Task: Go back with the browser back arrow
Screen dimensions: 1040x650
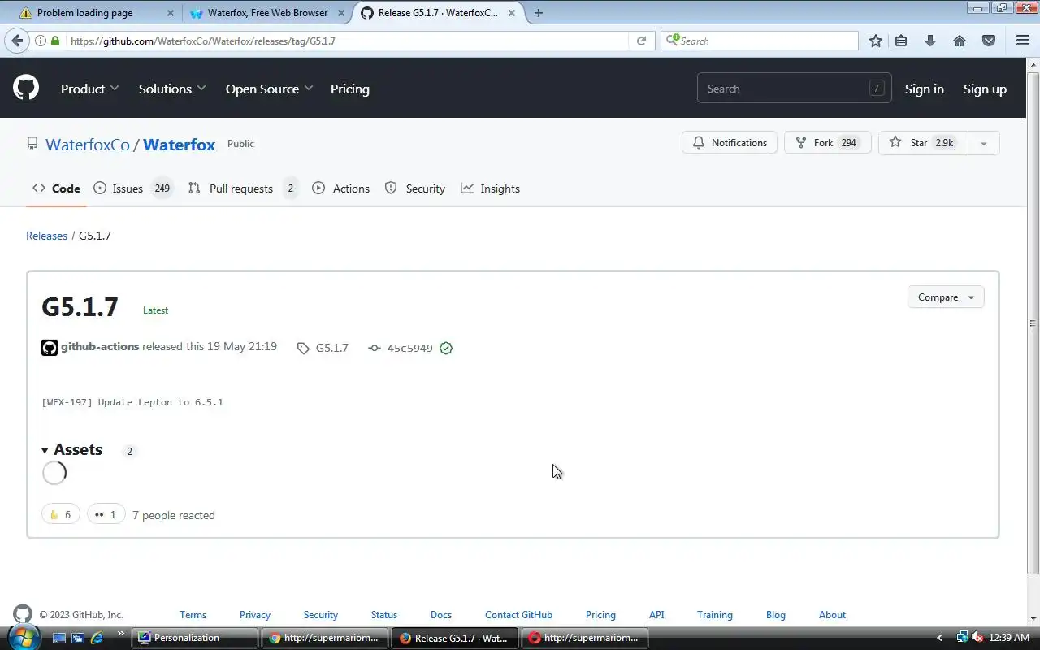Action: tap(18, 41)
